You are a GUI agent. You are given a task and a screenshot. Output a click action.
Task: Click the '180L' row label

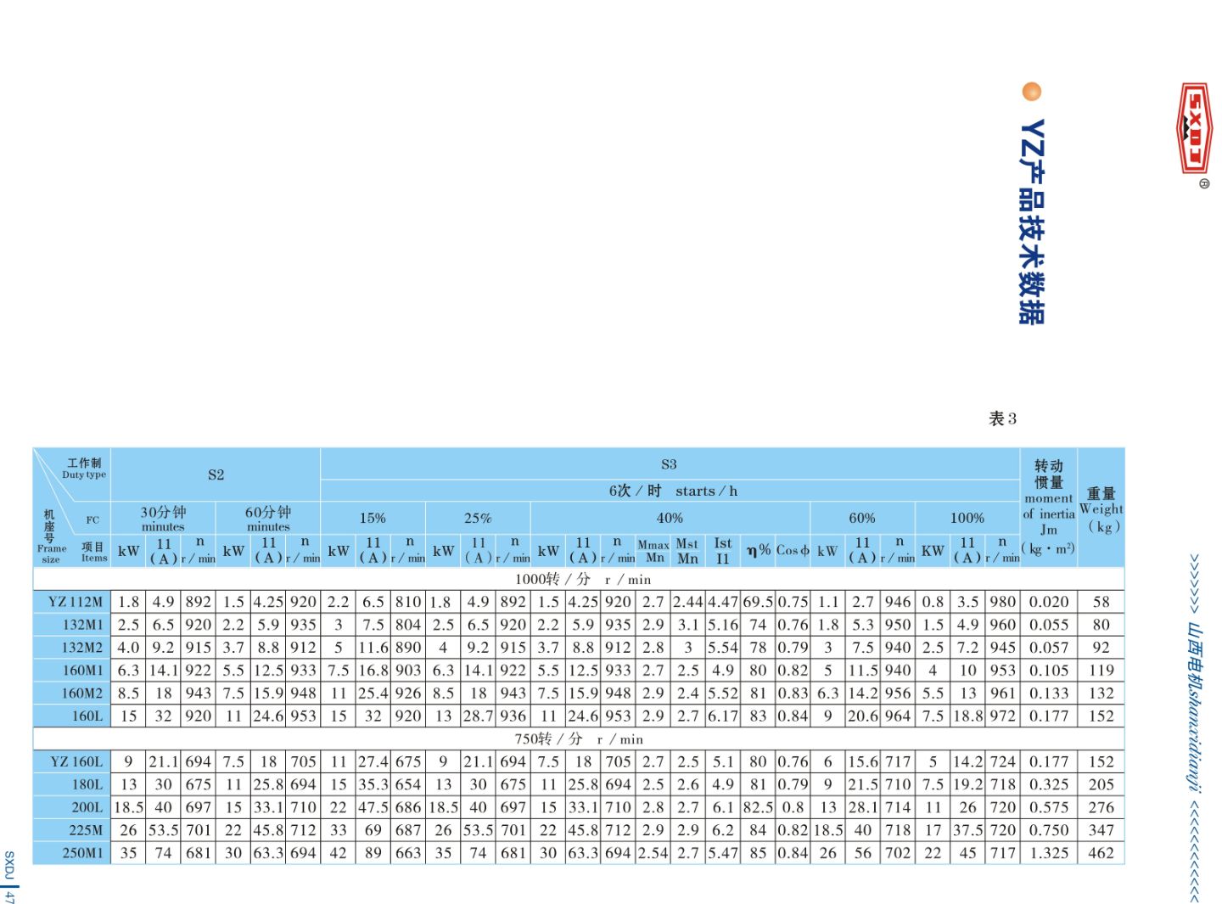click(x=87, y=785)
